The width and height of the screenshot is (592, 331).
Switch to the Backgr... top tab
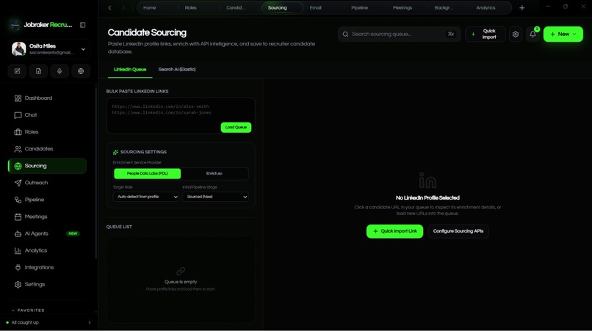(444, 8)
